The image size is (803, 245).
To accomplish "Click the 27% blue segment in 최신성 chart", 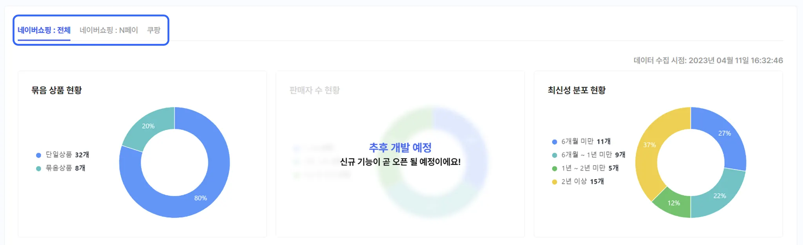I will [725, 133].
